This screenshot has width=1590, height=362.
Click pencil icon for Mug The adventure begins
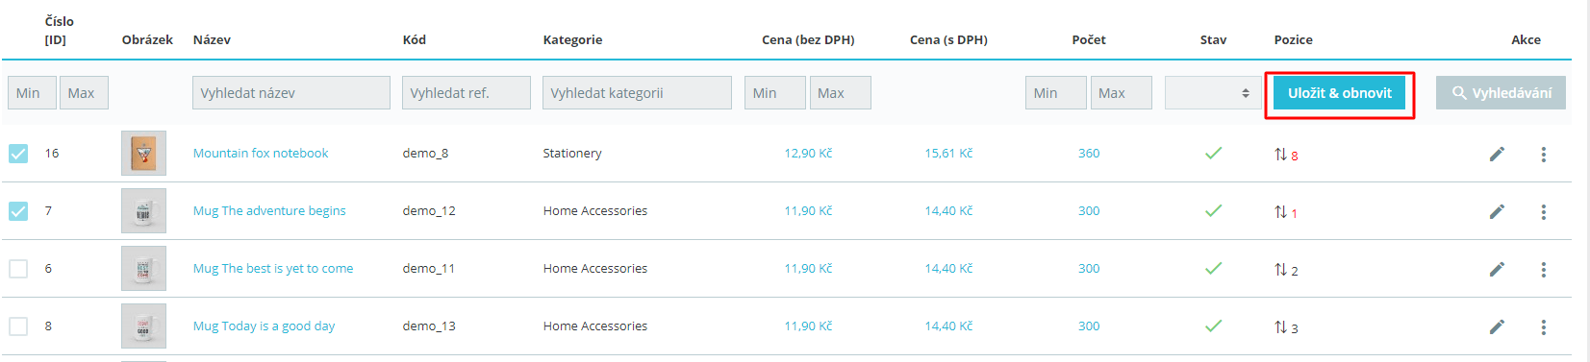point(1497,211)
